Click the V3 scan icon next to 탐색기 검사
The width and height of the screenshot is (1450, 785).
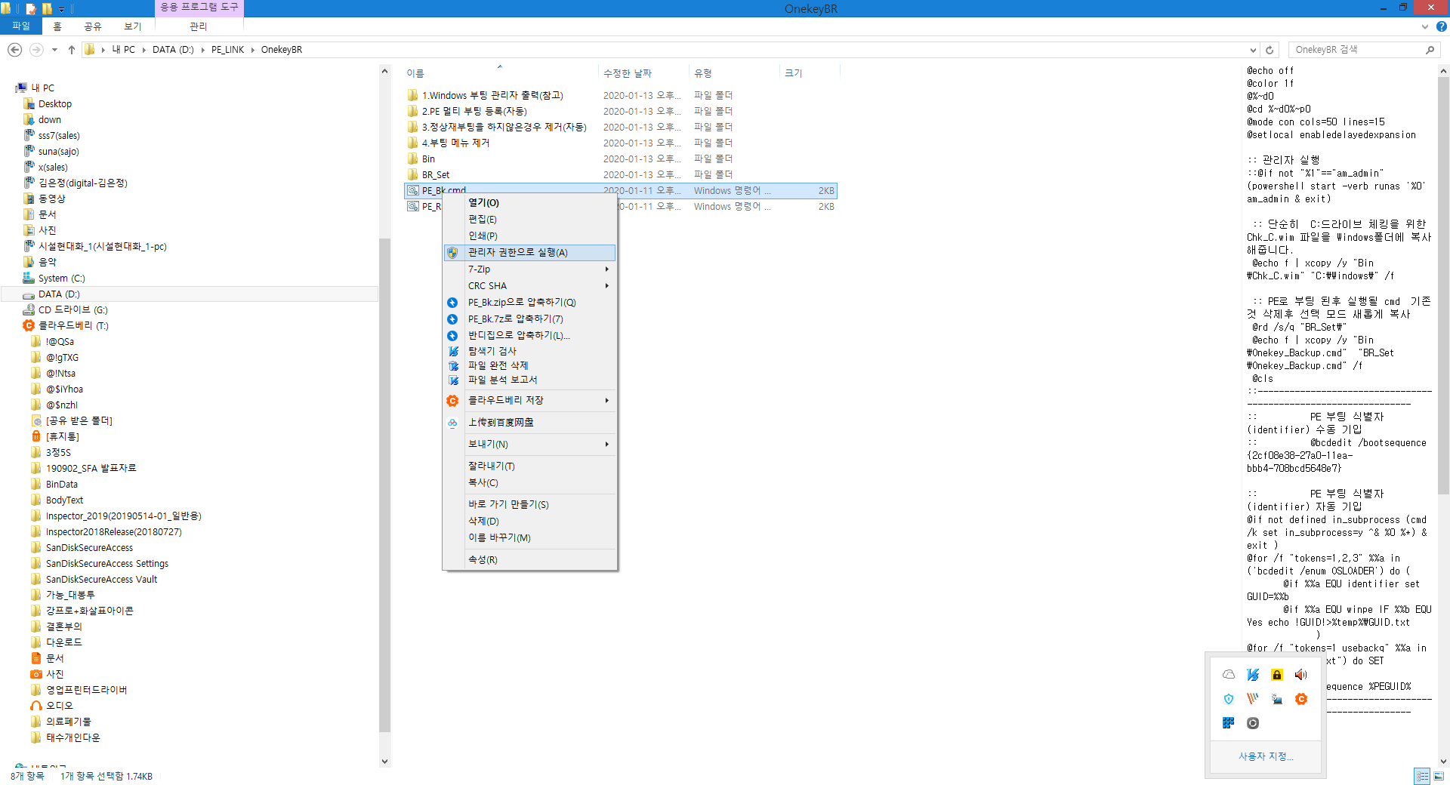[453, 351]
